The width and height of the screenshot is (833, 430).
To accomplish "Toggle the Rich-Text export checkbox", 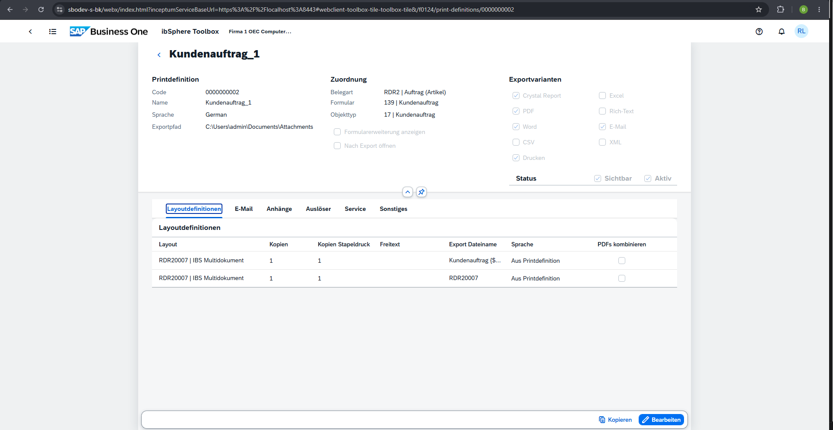I will click(602, 111).
